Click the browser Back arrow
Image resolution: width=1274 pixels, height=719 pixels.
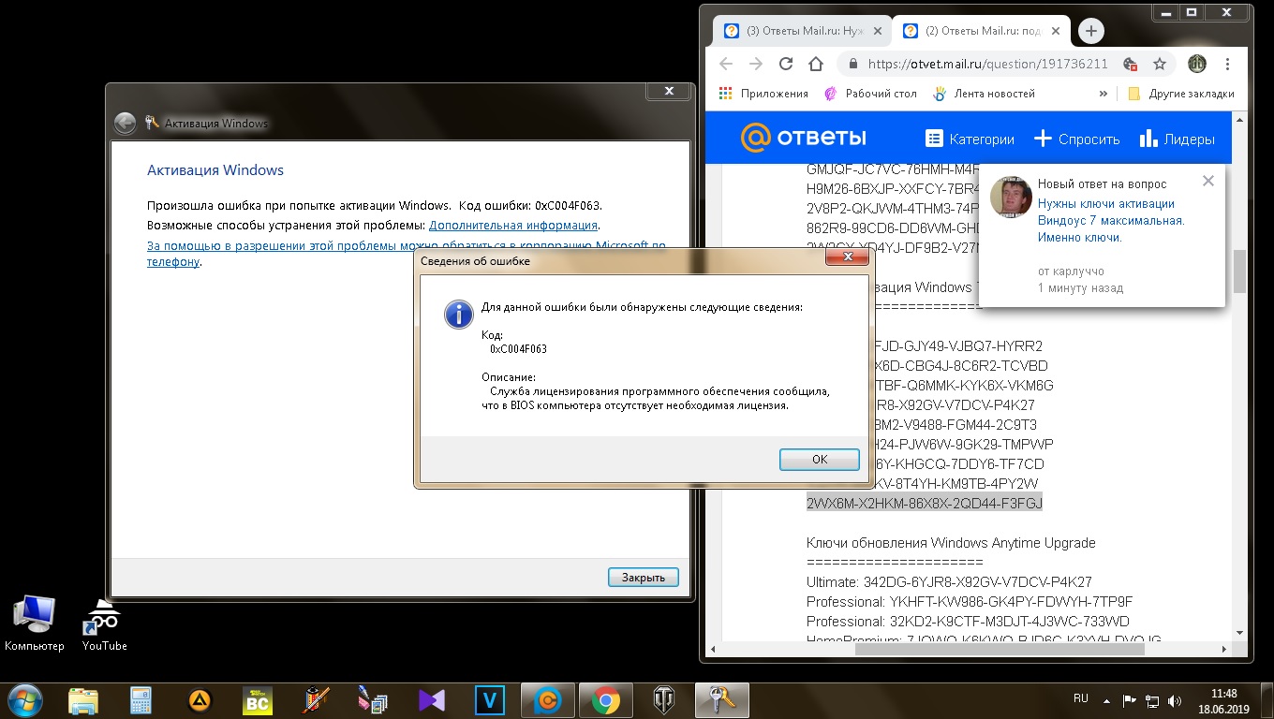(x=726, y=64)
